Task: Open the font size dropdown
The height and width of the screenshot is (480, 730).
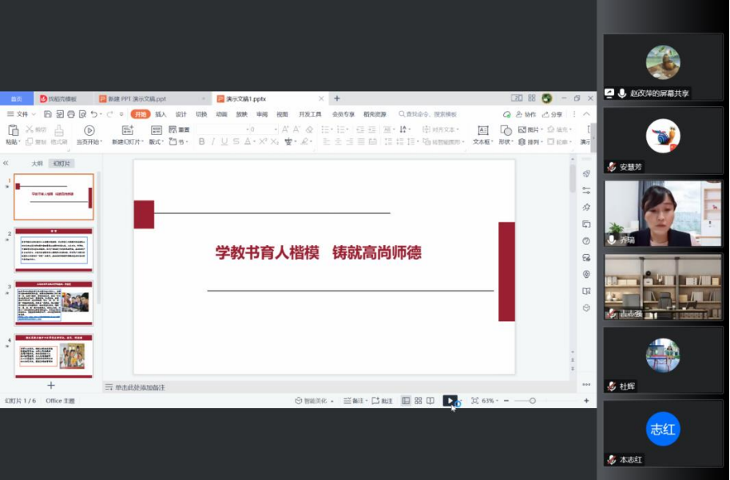Action: [x=274, y=129]
